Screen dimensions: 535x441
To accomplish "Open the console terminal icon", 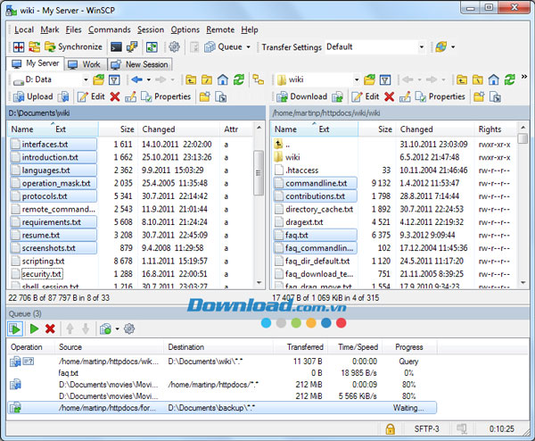I will (x=116, y=46).
